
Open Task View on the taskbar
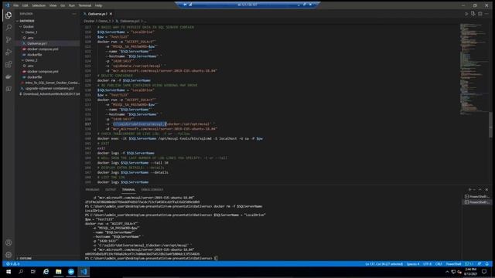pos(33,271)
